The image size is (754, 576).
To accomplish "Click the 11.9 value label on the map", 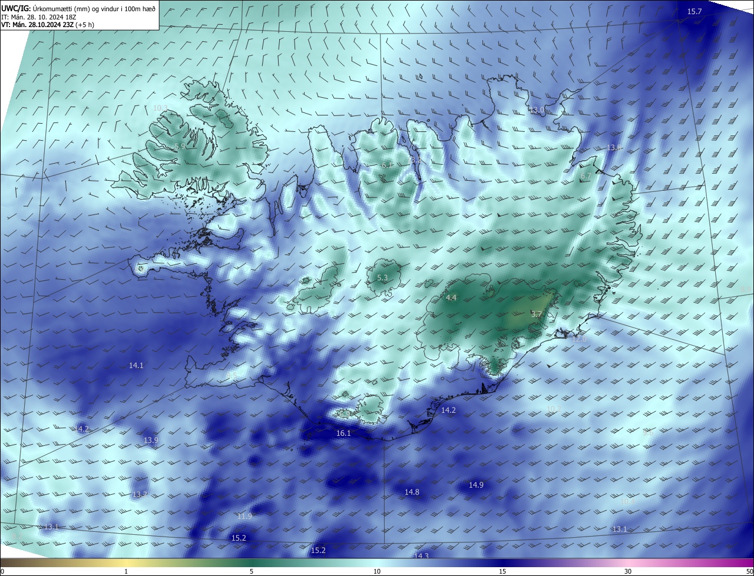I will [244, 517].
